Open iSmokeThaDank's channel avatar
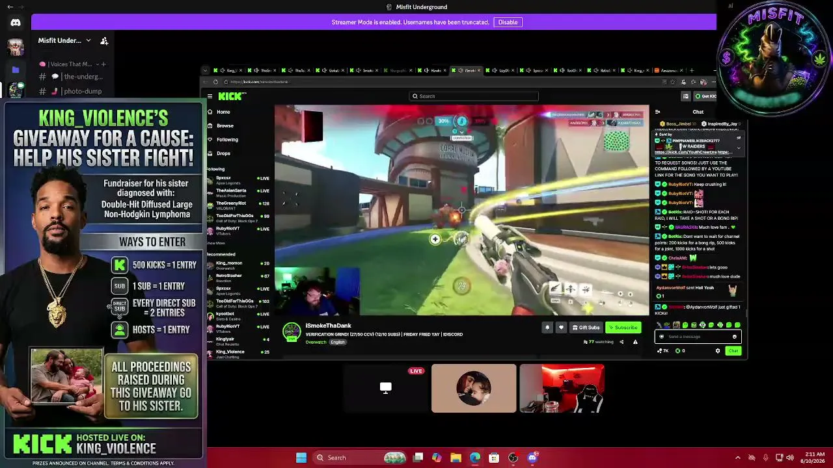Screen dimensions: 833x468 click(292, 332)
